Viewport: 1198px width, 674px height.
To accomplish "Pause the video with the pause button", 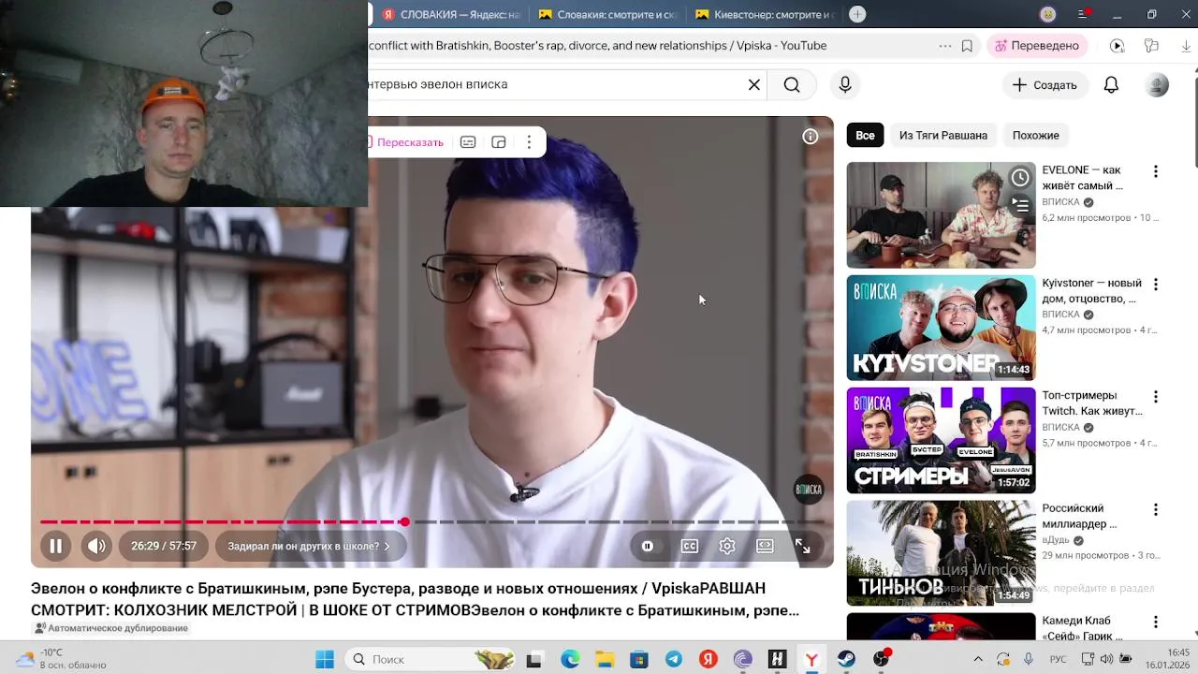I will point(55,547).
